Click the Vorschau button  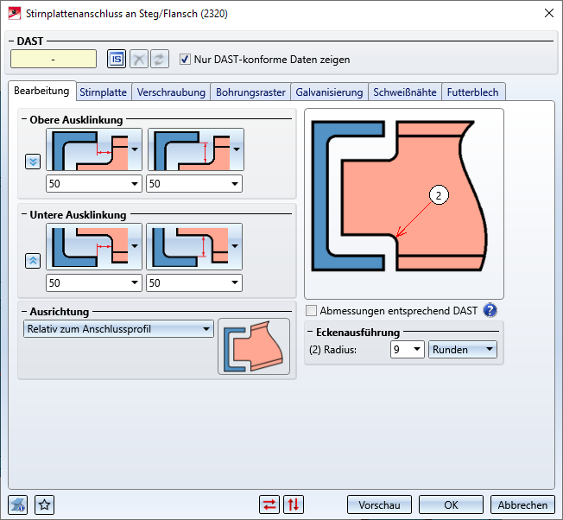[379, 504]
